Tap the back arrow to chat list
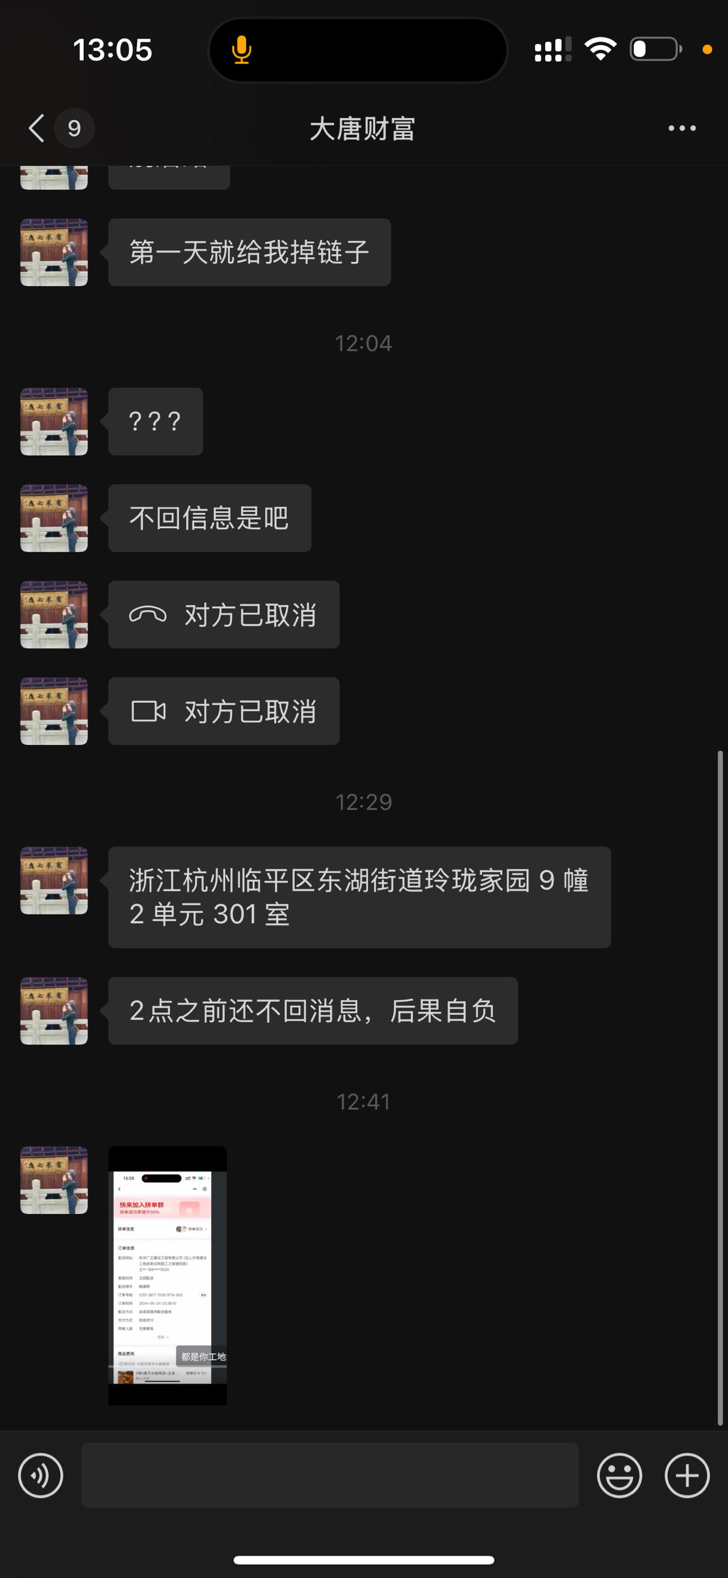 tap(37, 128)
